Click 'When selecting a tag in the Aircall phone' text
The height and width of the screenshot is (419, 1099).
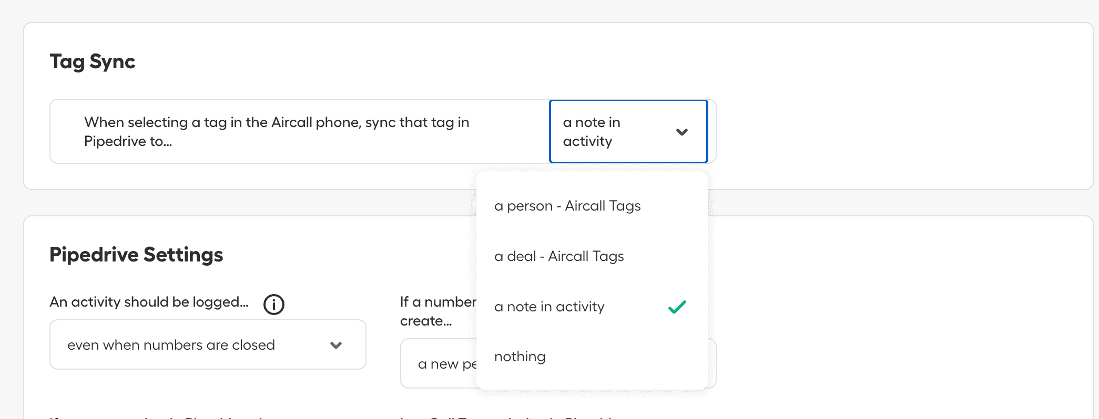[277, 132]
